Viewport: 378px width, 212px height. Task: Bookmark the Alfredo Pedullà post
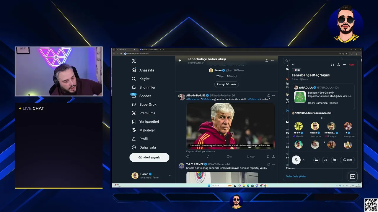268,157
